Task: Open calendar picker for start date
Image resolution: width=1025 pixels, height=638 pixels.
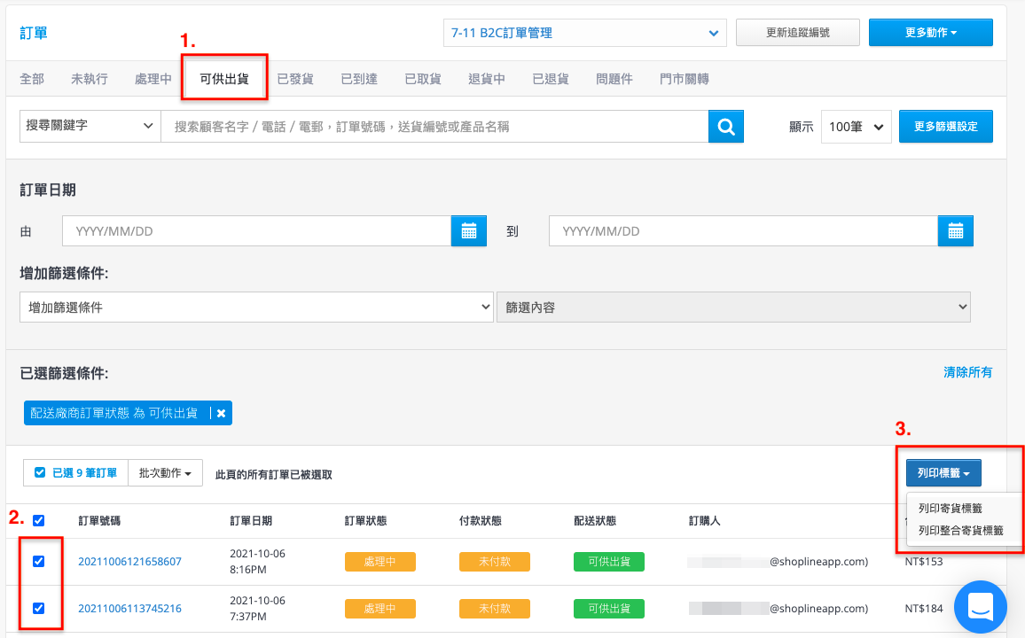Action: pyautogui.click(x=469, y=231)
